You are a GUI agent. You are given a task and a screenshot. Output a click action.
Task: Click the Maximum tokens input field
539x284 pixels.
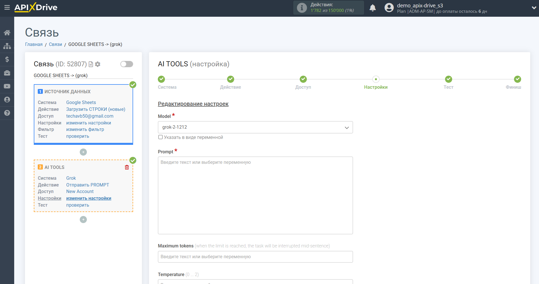[255, 257]
